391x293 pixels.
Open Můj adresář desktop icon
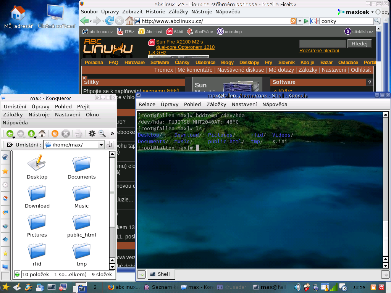[x=18, y=17]
